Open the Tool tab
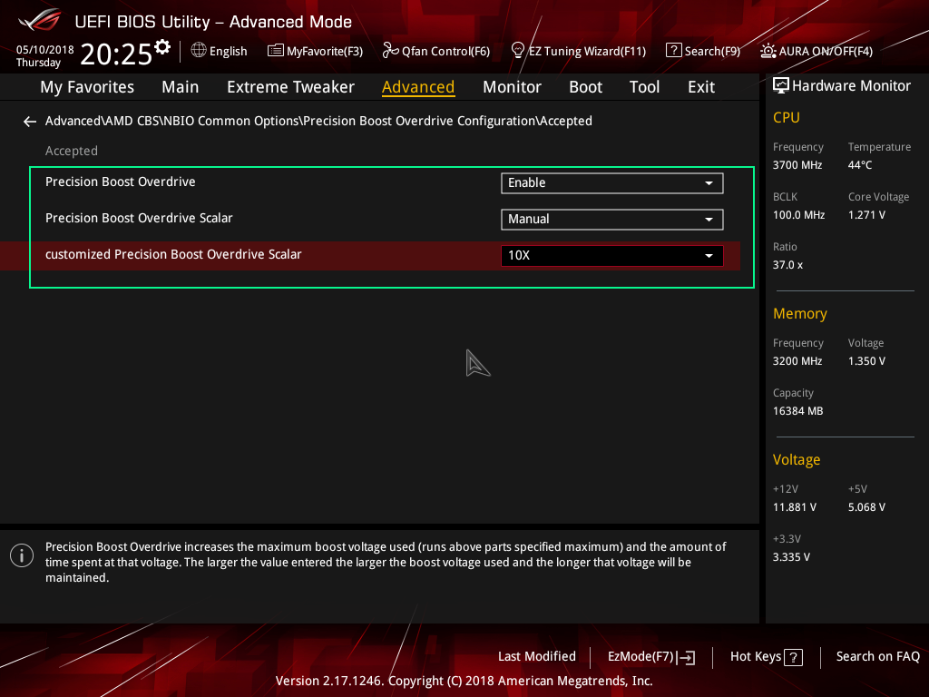 pyautogui.click(x=644, y=87)
